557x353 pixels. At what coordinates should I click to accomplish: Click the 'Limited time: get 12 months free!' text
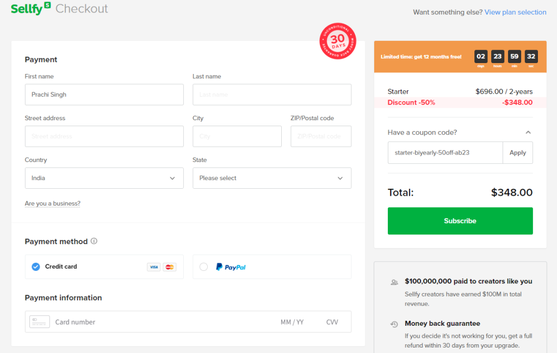421,57
